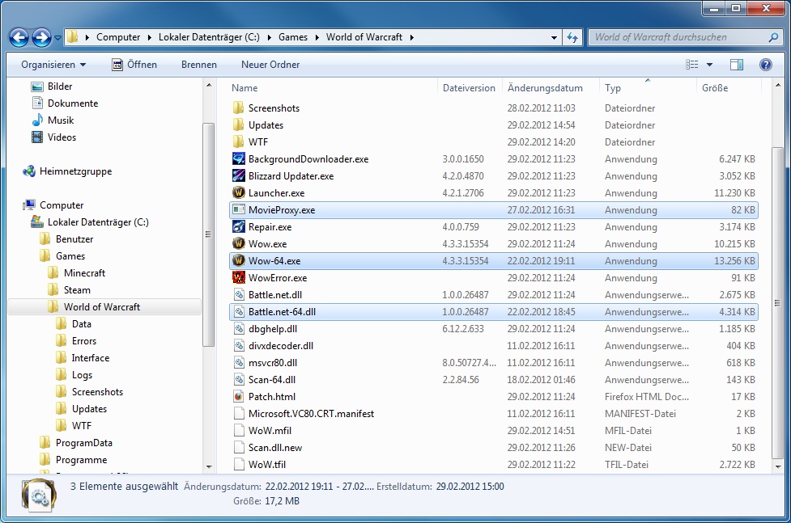Click the Öffnen toolbar button
Viewport: 791px width, 523px height.
point(134,65)
